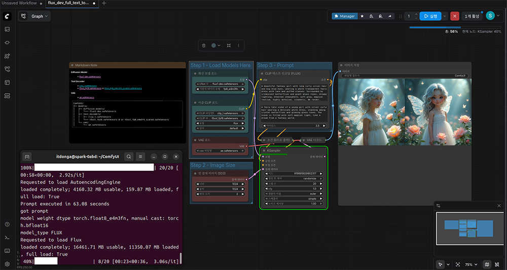Open the flux1-dev.safetensors link in Markdown Note

coord(90,77)
